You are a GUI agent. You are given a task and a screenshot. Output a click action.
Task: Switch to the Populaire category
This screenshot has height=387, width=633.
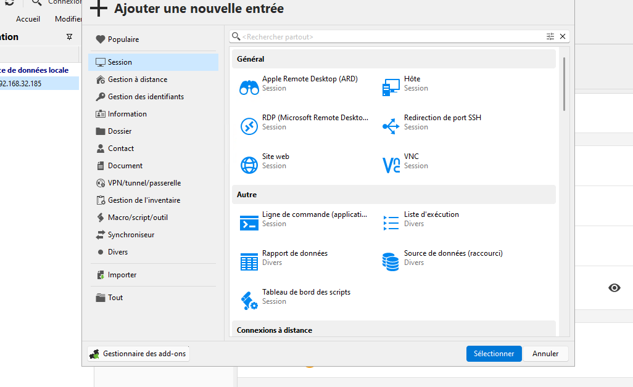click(123, 39)
